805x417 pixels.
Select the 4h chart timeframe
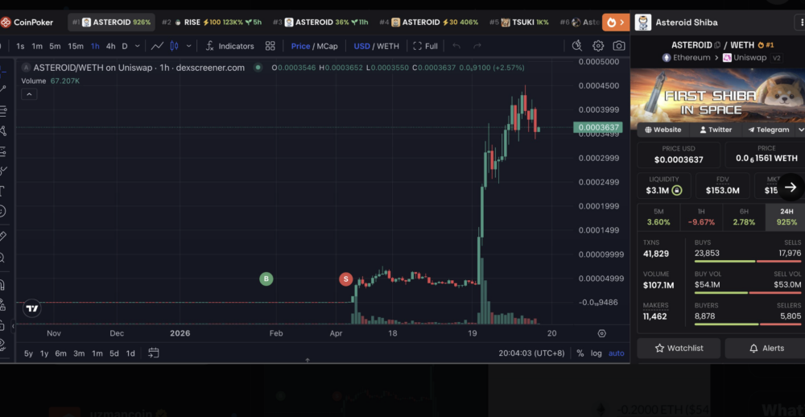click(x=110, y=46)
